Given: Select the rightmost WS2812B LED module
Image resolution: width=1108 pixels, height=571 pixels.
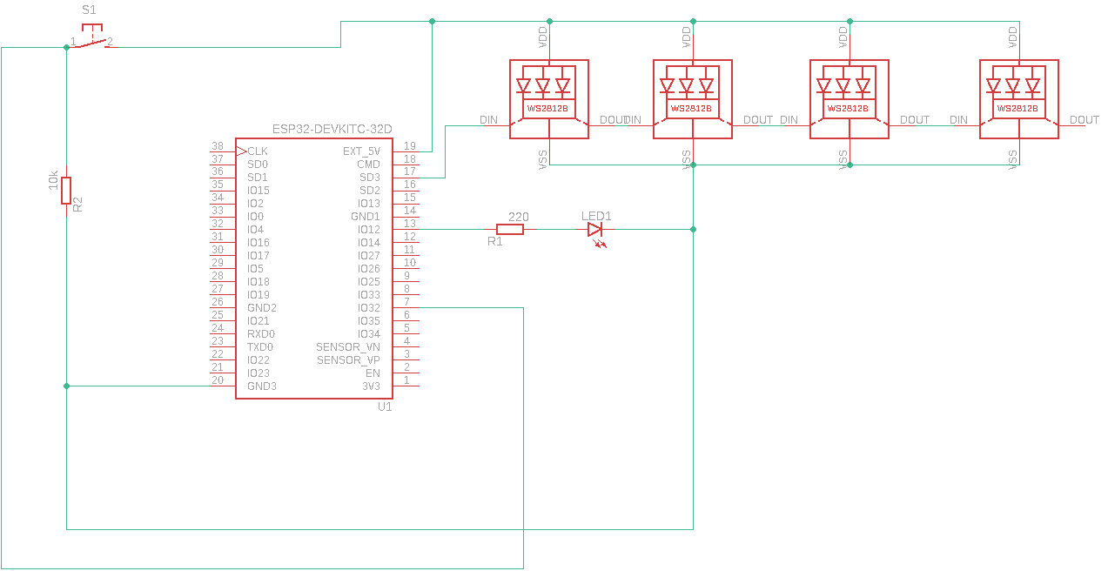Looking at the screenshot, I should 1018,98.
